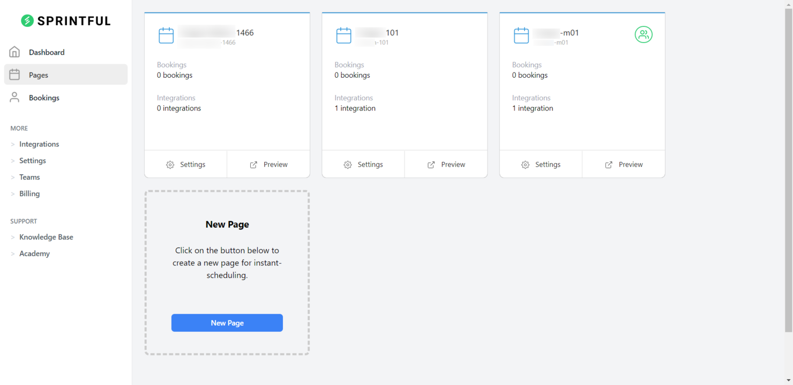The image size is (793, 385).
Task: Click the Settings gear icon on the 101 card
Action: tap(348, 164)
